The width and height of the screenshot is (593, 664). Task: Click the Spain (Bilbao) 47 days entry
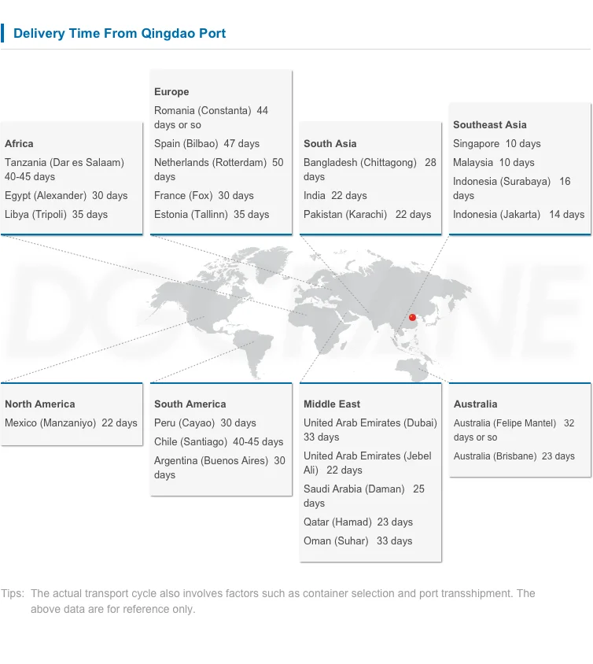[x=207, y=144]
